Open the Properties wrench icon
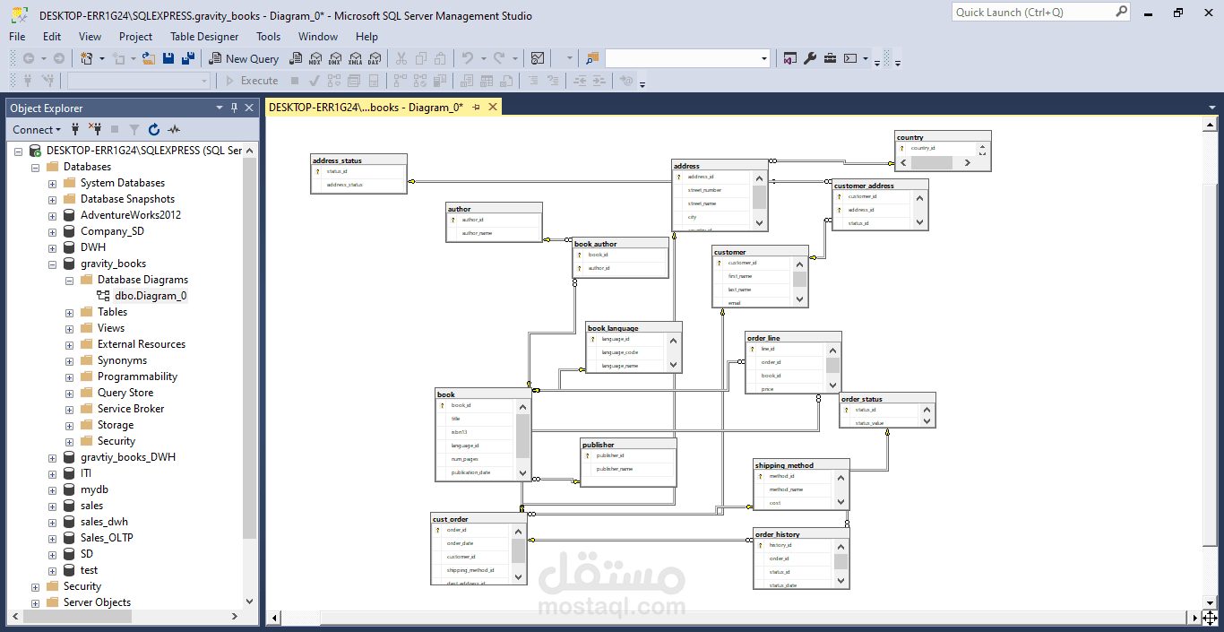The width and height of the screenshot is (1224, 632). [810, 58]
